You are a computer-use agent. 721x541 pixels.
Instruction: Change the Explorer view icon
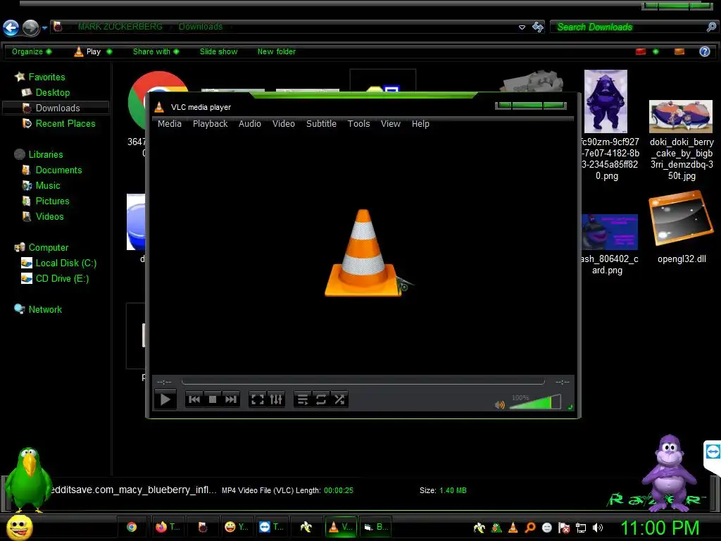[x=641, y=51]
